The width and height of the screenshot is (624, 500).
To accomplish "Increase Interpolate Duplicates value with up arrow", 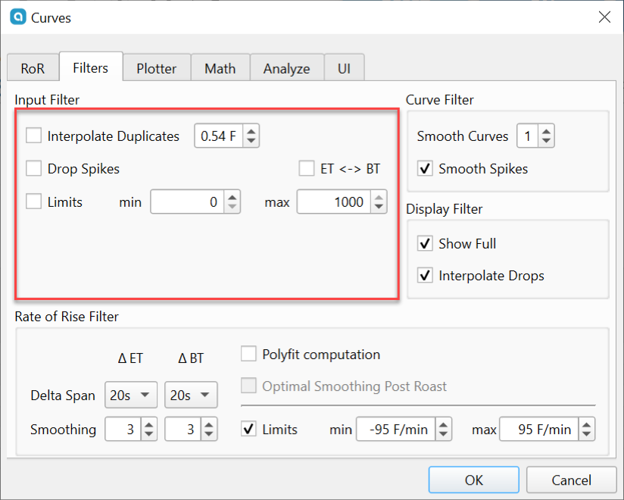I will point(251,131).
